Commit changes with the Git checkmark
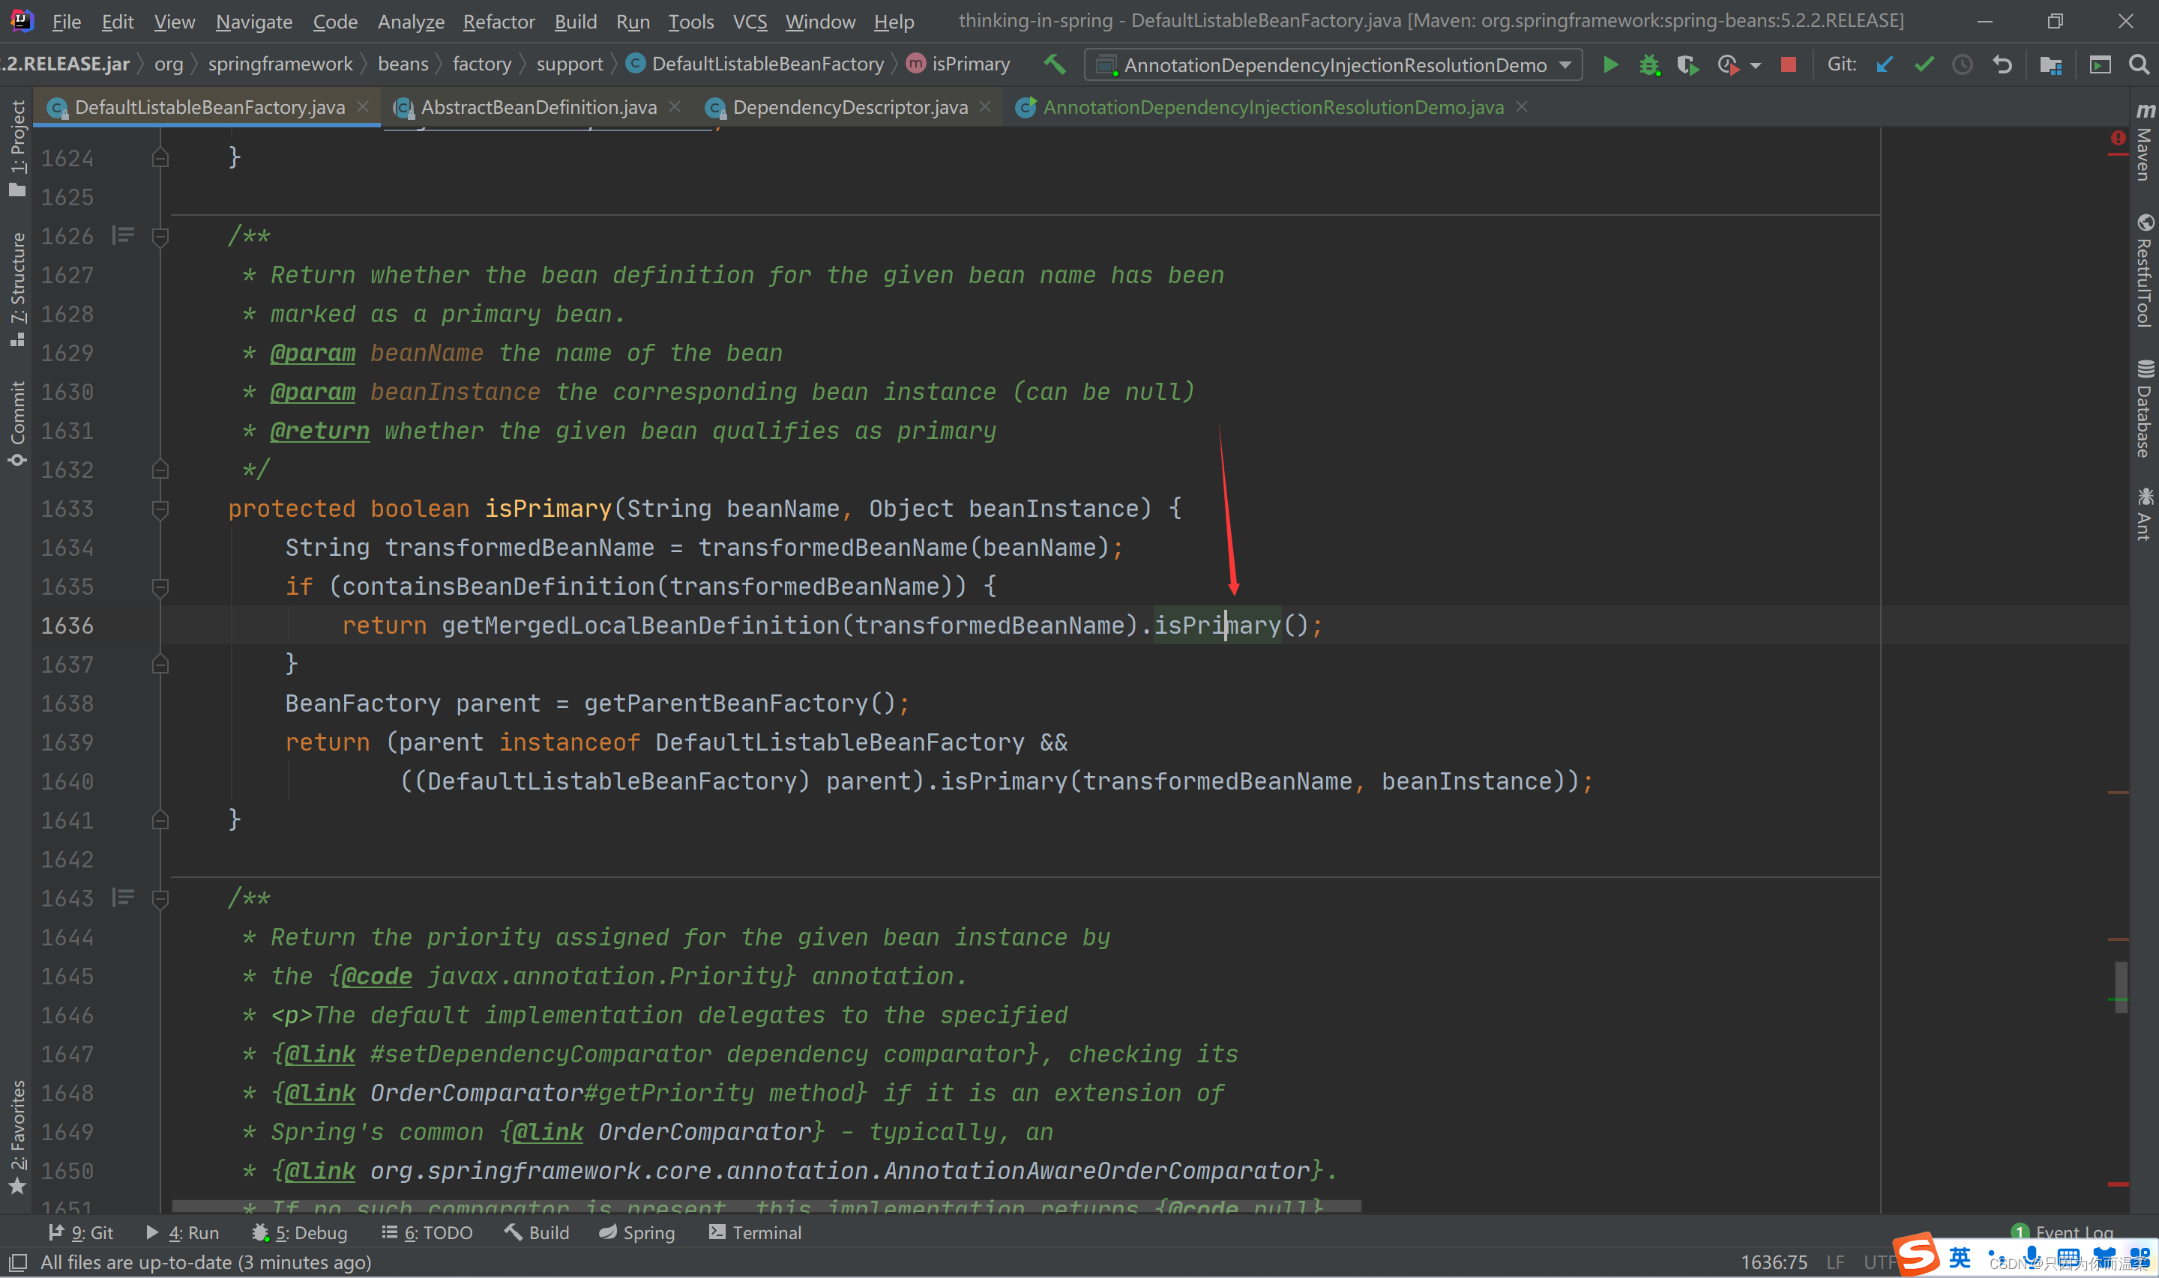 (x=1924, y=64)
